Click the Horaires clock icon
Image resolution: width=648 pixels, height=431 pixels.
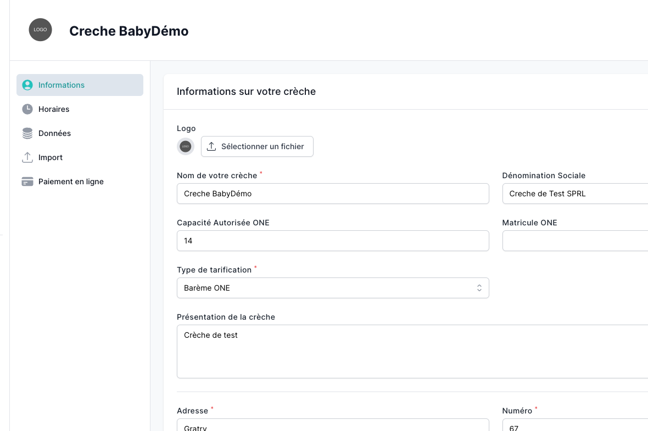click(x=27, y=109)
